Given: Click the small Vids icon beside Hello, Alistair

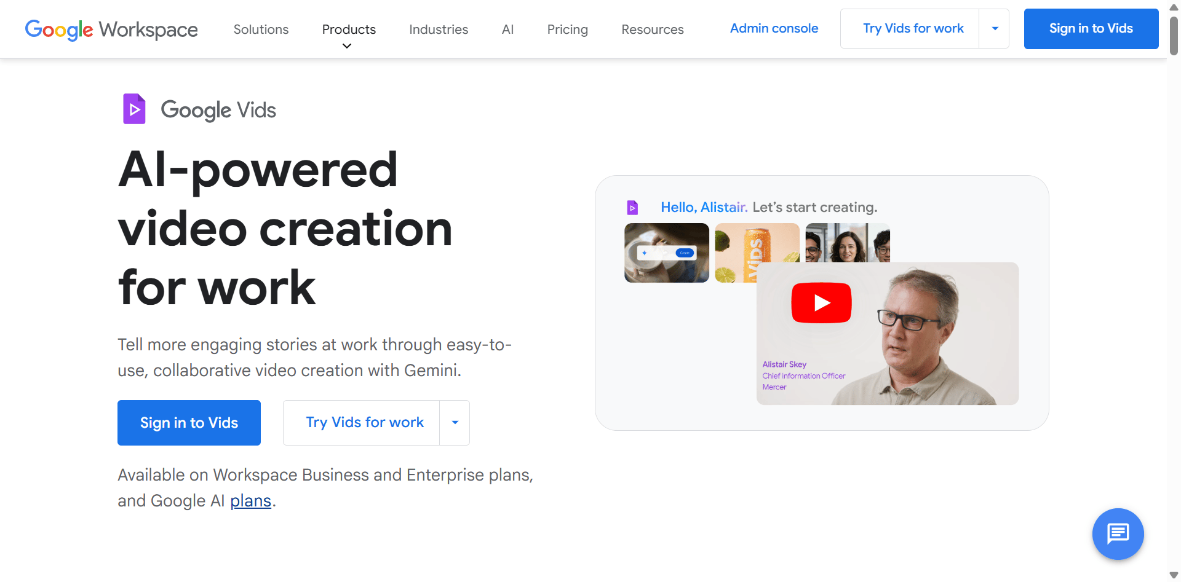Looking at the screenshot, I should 632,208.
